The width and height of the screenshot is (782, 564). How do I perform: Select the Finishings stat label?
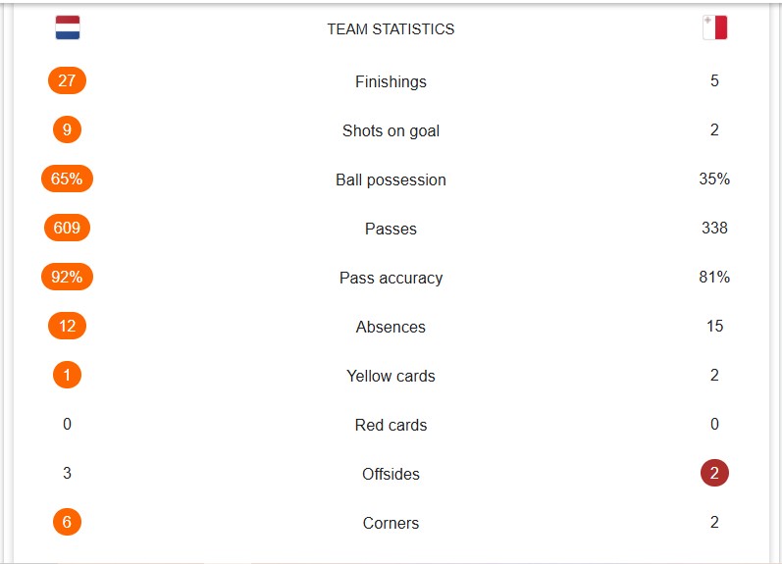point(391,81)
